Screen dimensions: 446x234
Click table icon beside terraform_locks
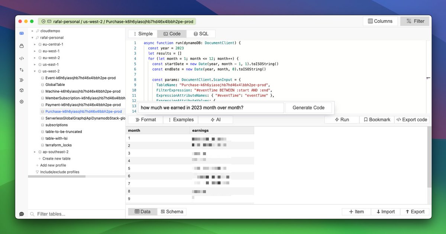[x=42, y=145]
